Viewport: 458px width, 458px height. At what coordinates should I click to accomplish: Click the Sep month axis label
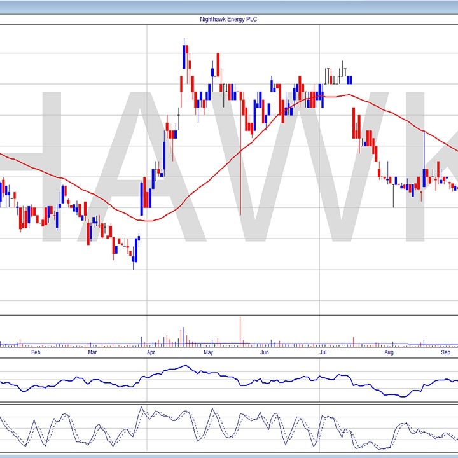coord(446,352)
